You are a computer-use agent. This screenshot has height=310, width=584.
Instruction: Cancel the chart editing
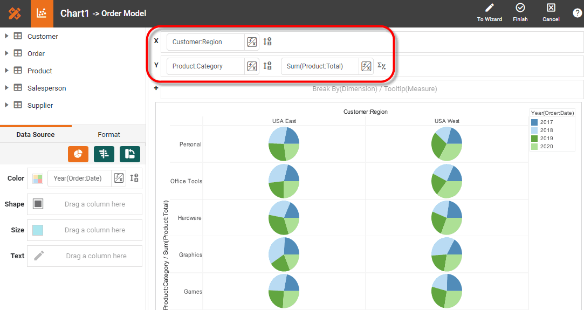551,13
